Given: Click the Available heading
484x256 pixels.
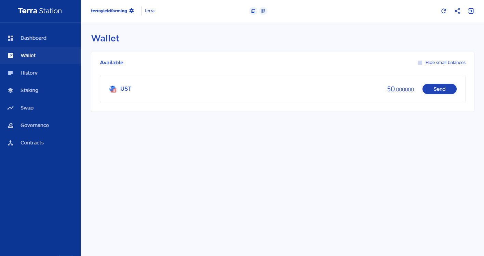Looking at the screenshot, I should pos(112,63).
